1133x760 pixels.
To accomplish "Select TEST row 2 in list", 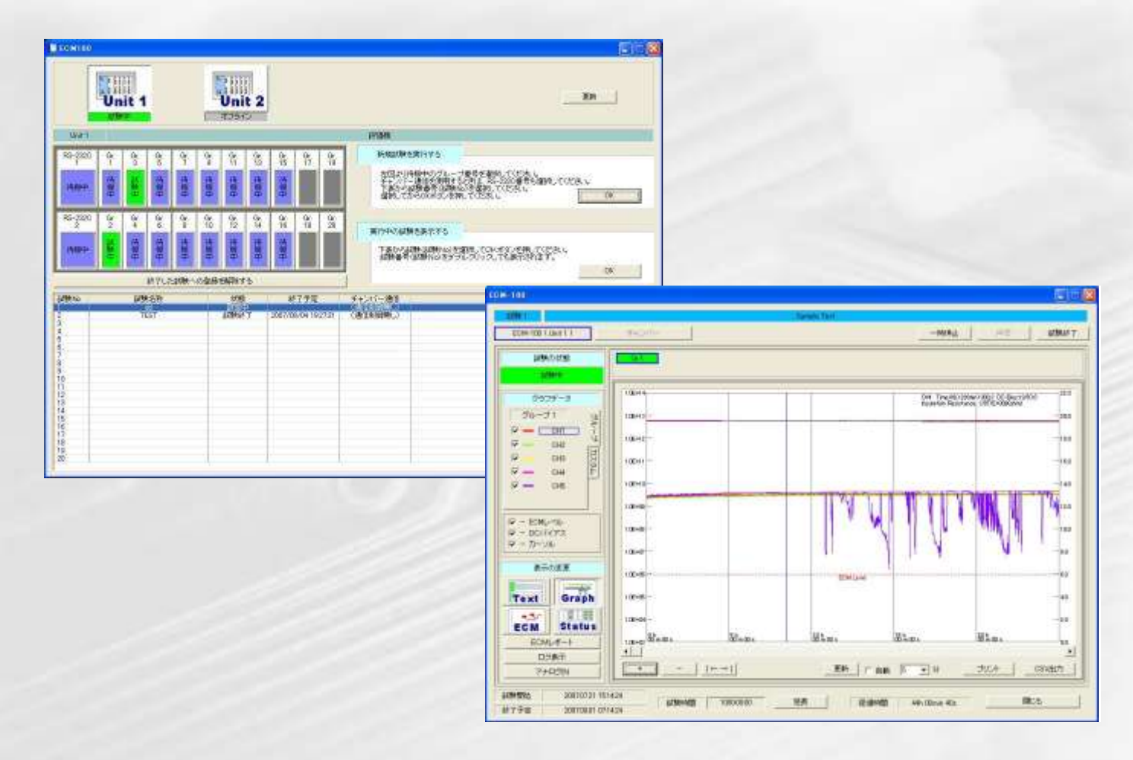I will point(270,315).
